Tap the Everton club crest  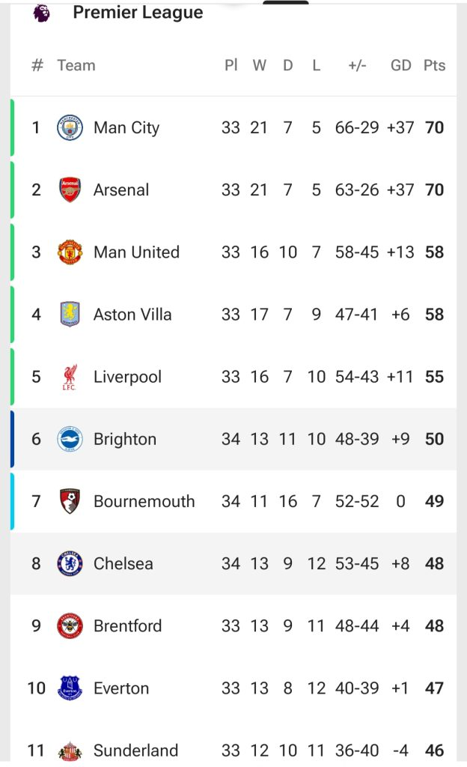(70, 688)
